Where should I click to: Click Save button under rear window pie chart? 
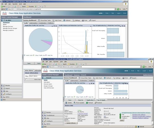click(x=29, y=63)
